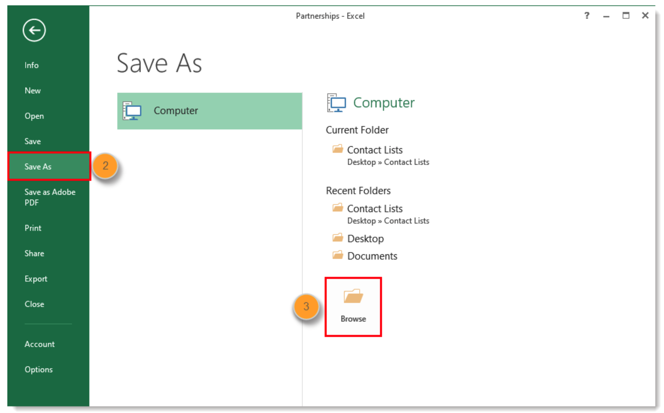
Task: Click the Current Folder Contact Lists icon
Action: [337, 149]
